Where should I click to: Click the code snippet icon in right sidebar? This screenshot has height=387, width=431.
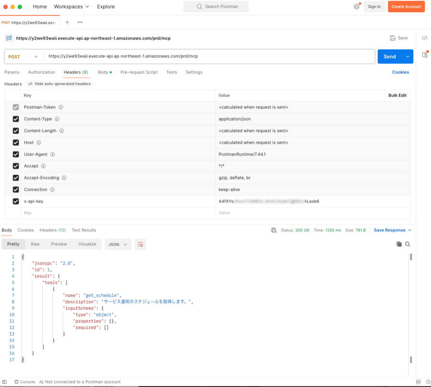(x=424, y=38)
